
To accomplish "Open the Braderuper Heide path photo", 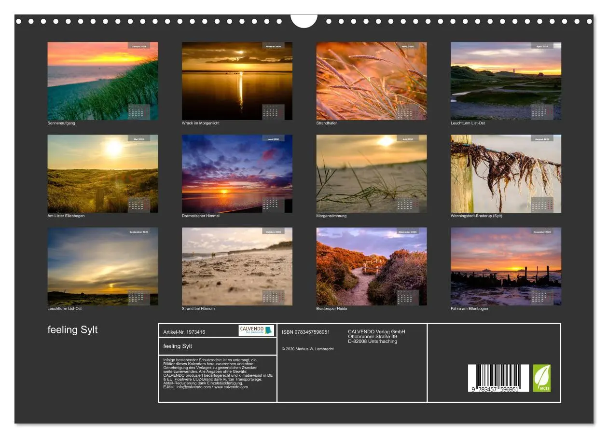I will coord(372,266).
